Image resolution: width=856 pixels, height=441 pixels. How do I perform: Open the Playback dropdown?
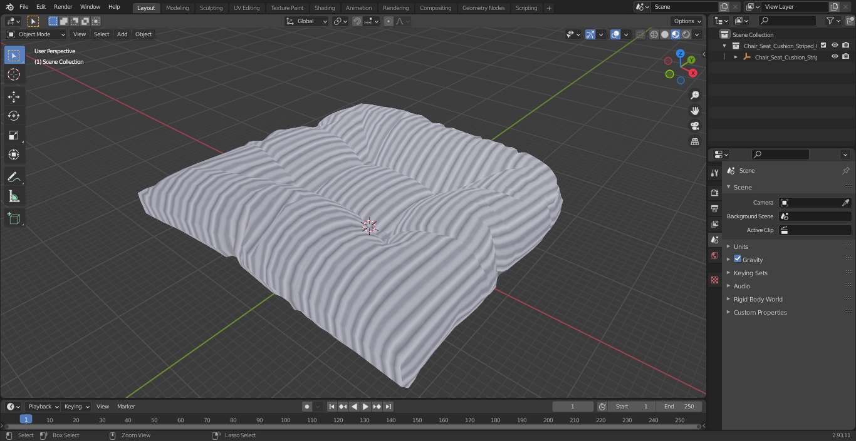coord(43,407)
